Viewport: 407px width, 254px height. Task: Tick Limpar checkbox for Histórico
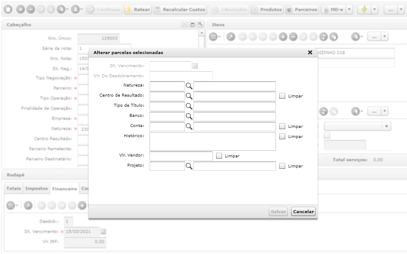[x=282, y=136]
